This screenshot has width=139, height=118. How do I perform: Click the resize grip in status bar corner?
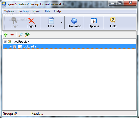tap(135, 114)
